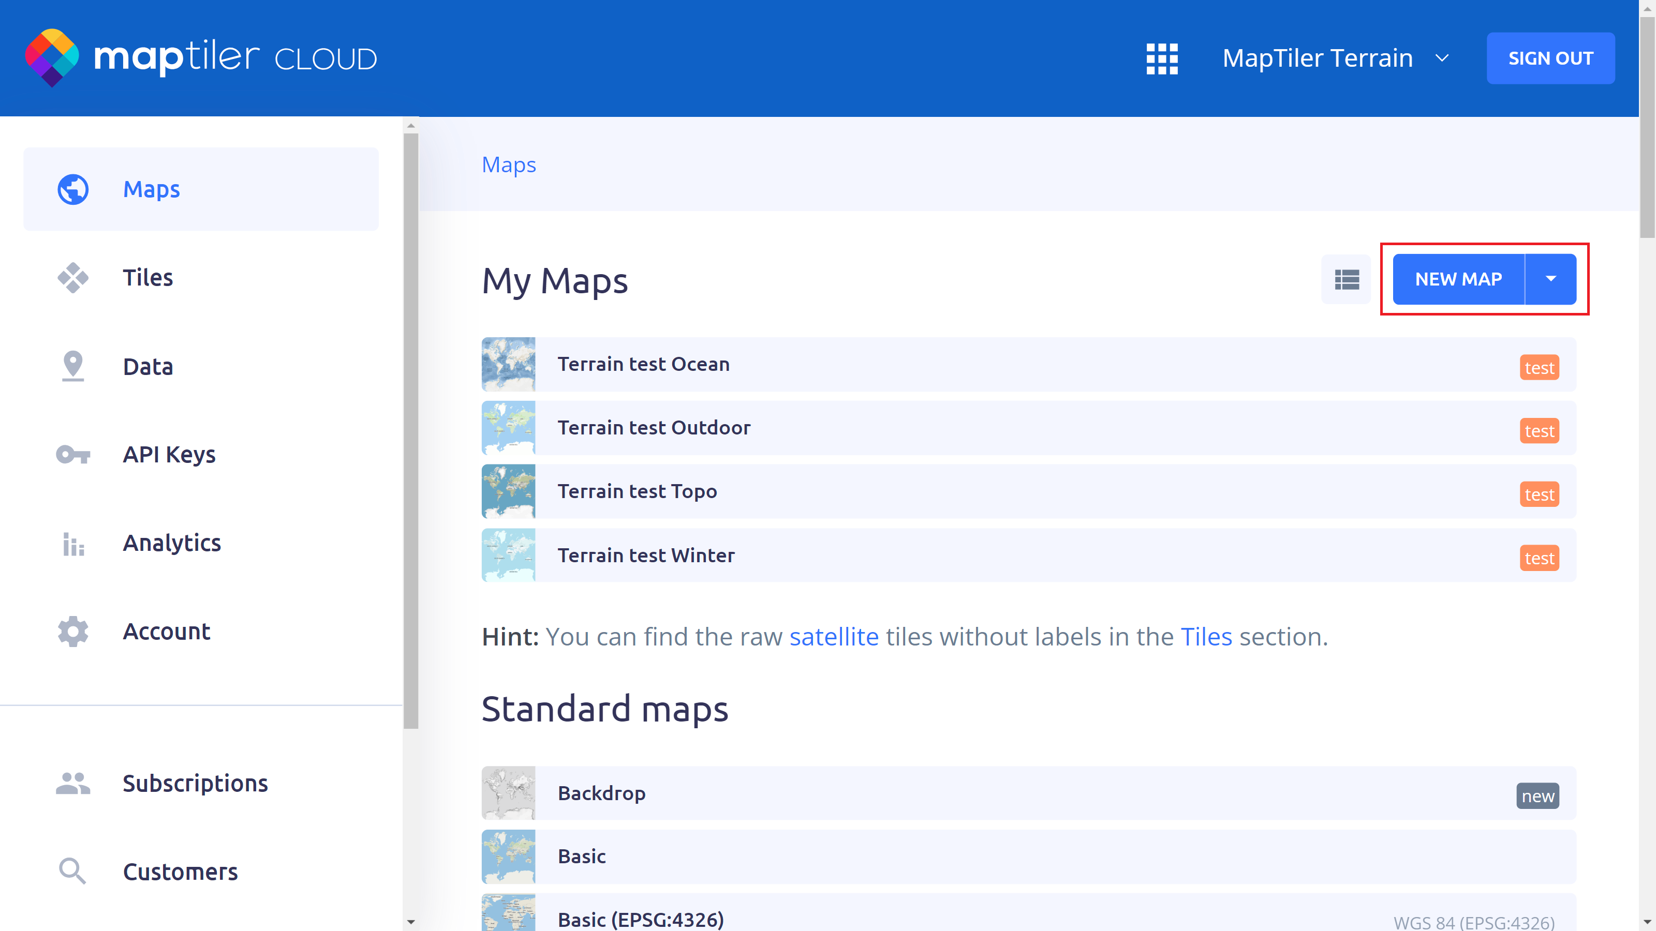Screen dimensions: 1656x931
Task: Click the Data location pin icon
Action: click(x=72, y=366)
